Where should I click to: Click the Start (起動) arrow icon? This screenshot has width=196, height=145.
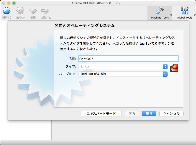point(45,11)
